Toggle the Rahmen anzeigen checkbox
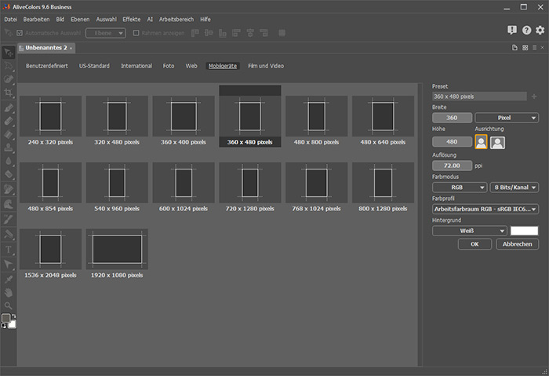The image size is (549, 376). click(x=136, y=33)
